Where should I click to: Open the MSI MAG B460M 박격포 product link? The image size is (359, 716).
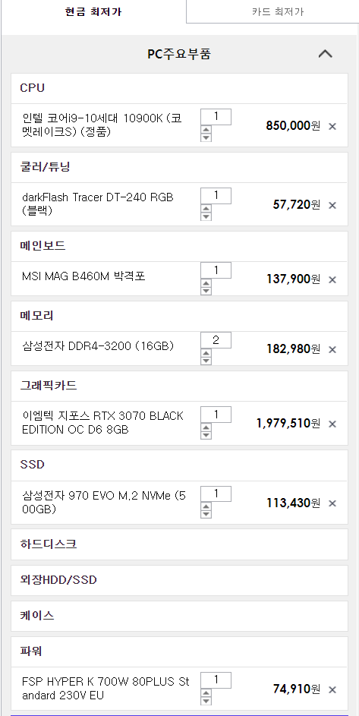(x=83, y=276)
